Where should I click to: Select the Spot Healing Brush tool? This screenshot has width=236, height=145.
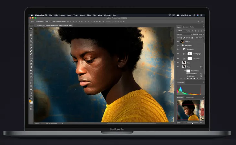(x=31, y=51)
